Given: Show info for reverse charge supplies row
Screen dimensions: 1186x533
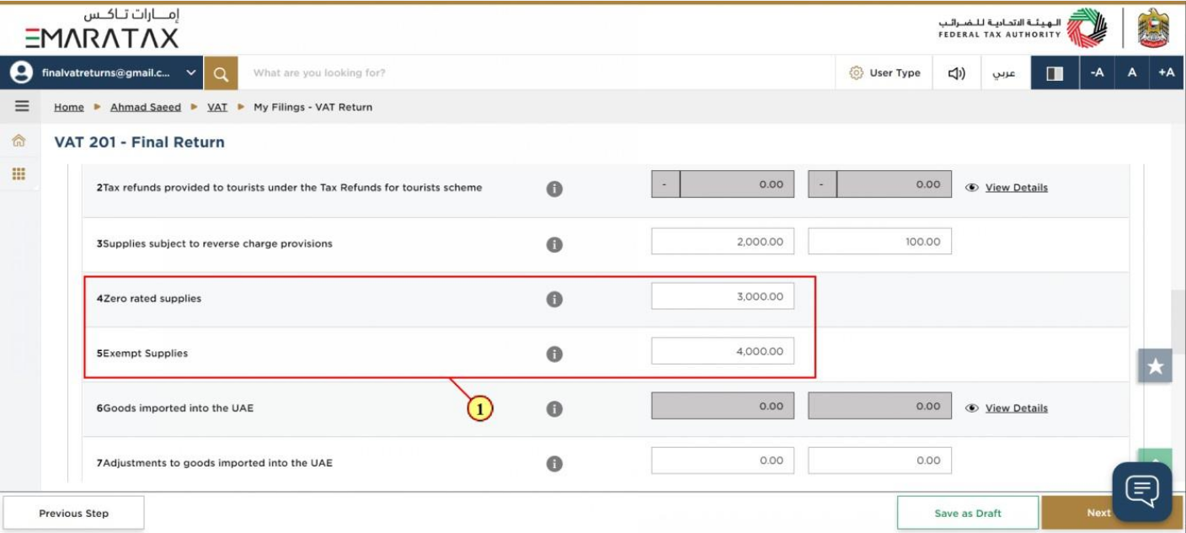Looking at the screenshot, I should coord(554,245).
